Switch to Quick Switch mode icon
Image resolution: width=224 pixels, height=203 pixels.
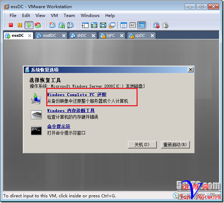pos(94,25)
